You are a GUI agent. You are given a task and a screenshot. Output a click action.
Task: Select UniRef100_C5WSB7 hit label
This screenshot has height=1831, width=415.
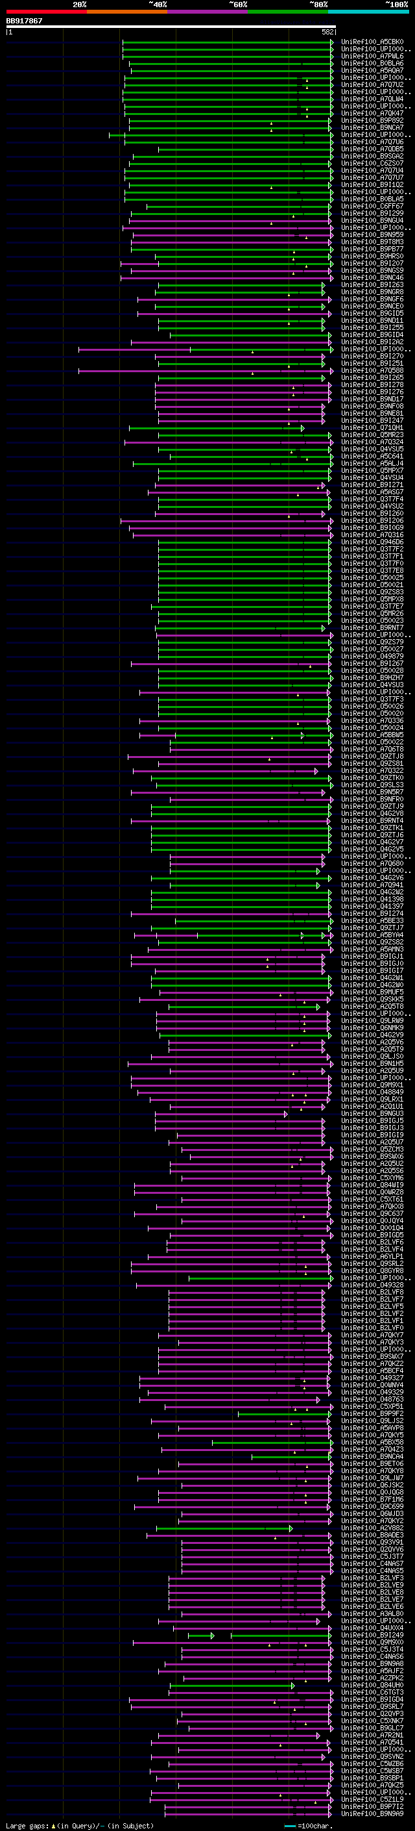click(372, 1770)
